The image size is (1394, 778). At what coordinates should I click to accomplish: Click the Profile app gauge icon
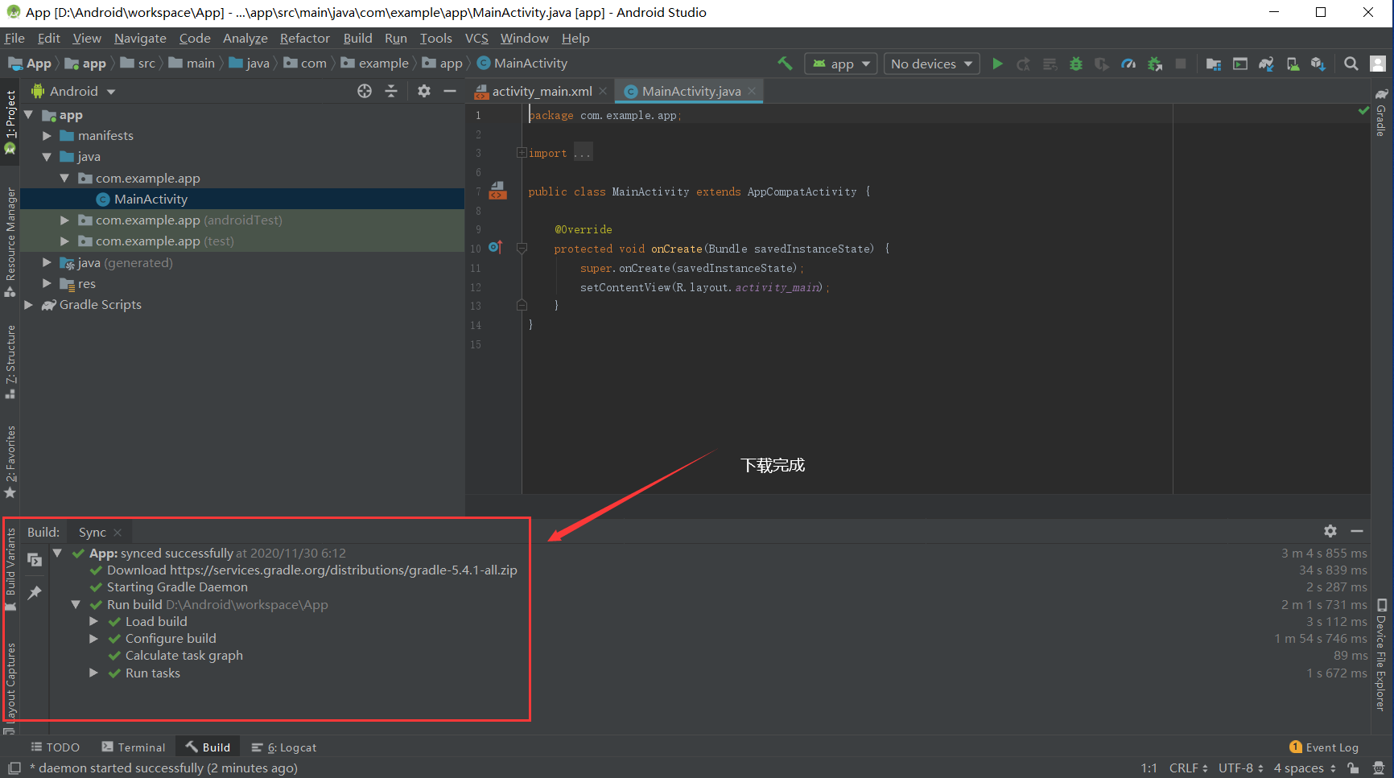pos(1128,64)
